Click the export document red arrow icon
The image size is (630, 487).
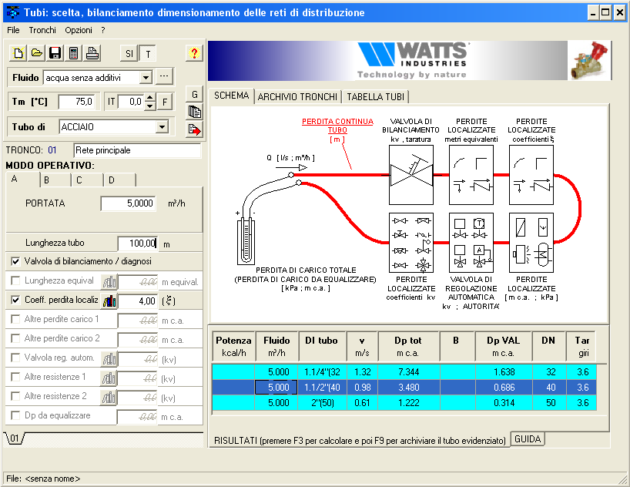194,129
